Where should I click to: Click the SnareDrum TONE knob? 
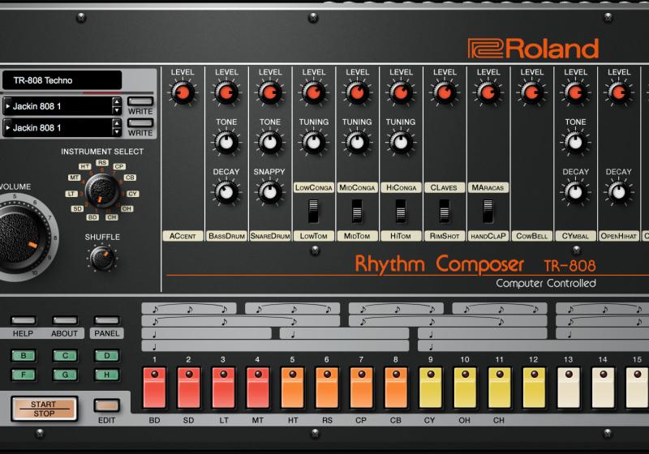point(270,143)
